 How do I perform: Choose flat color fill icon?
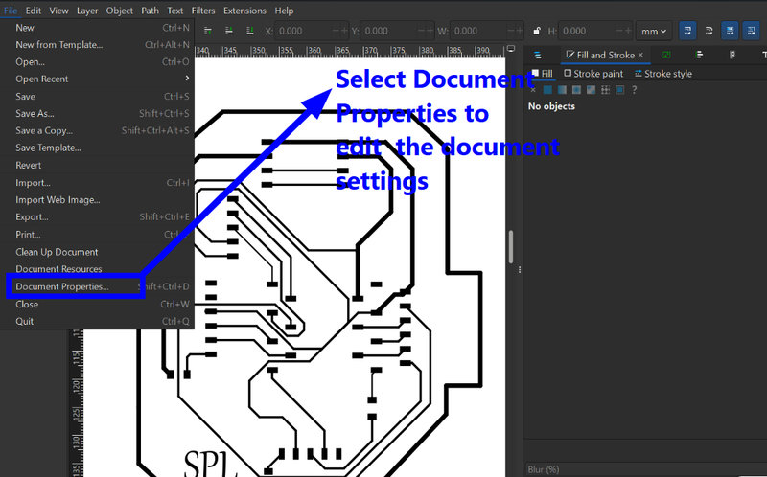coord(547,90)
